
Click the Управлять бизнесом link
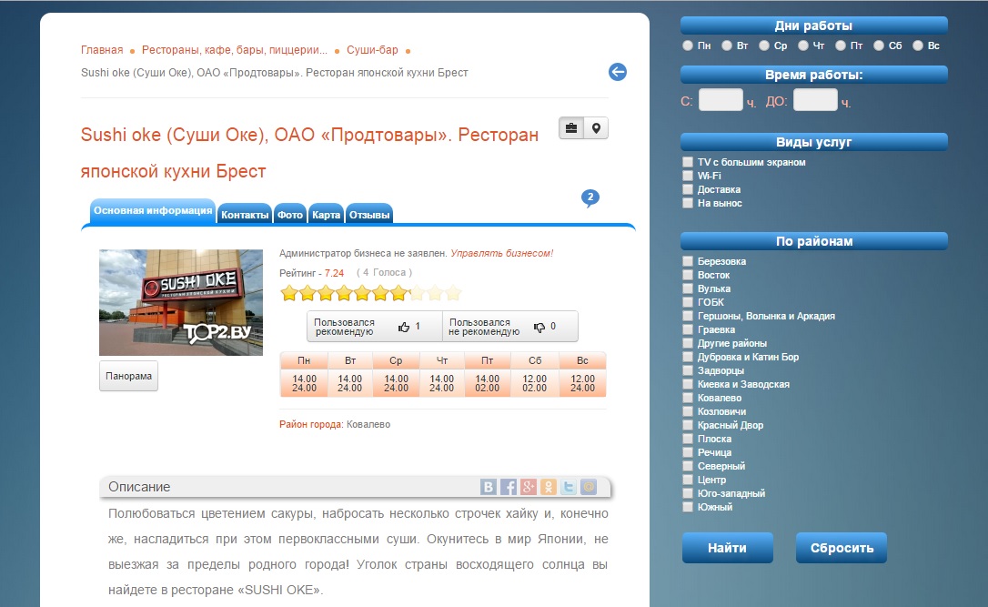[x=501, y=253]
